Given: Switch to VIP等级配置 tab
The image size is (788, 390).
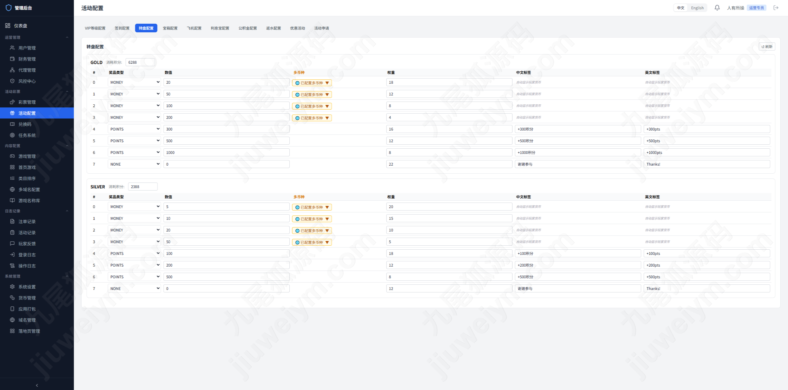Looking at the screenshot, I should tap(95, 28).
